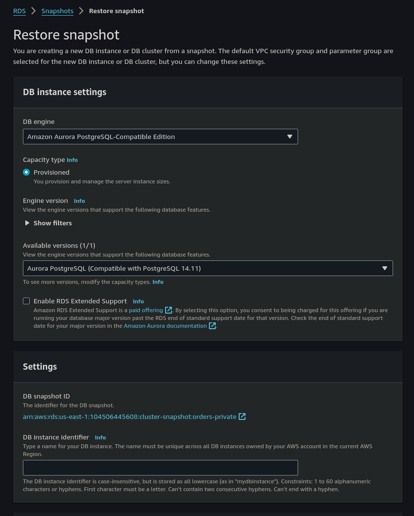Click the Show filters triangle icon
This screenshot has height=516, width=414.
(27, 223)
